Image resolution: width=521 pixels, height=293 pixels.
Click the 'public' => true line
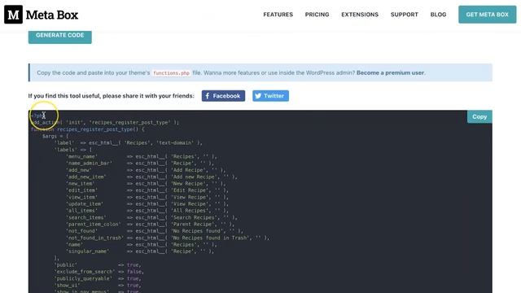(x=98, y=265)
